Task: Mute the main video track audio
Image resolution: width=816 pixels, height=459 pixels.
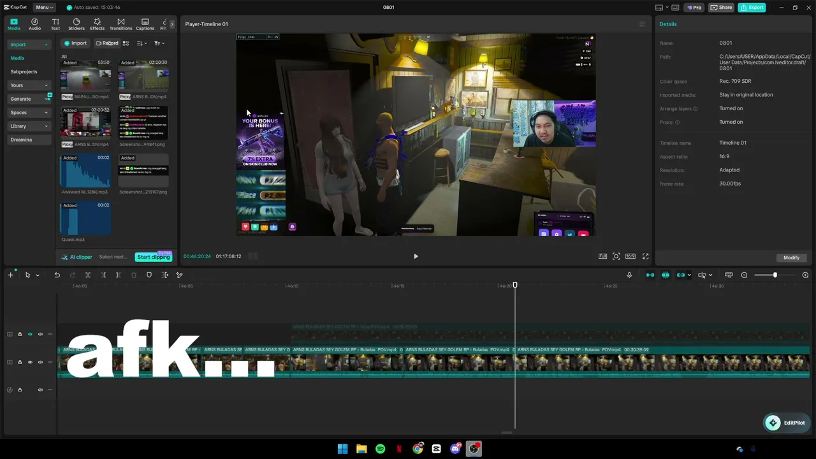Action: tap(40, 362)
